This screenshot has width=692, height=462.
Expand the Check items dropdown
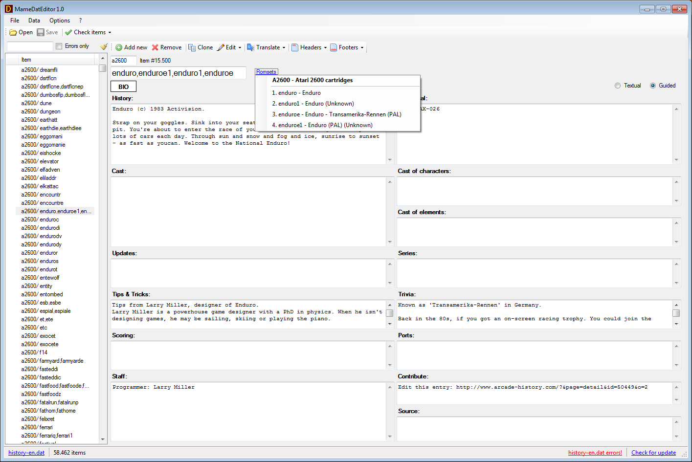pyautogui.click(x=110, y=33)
